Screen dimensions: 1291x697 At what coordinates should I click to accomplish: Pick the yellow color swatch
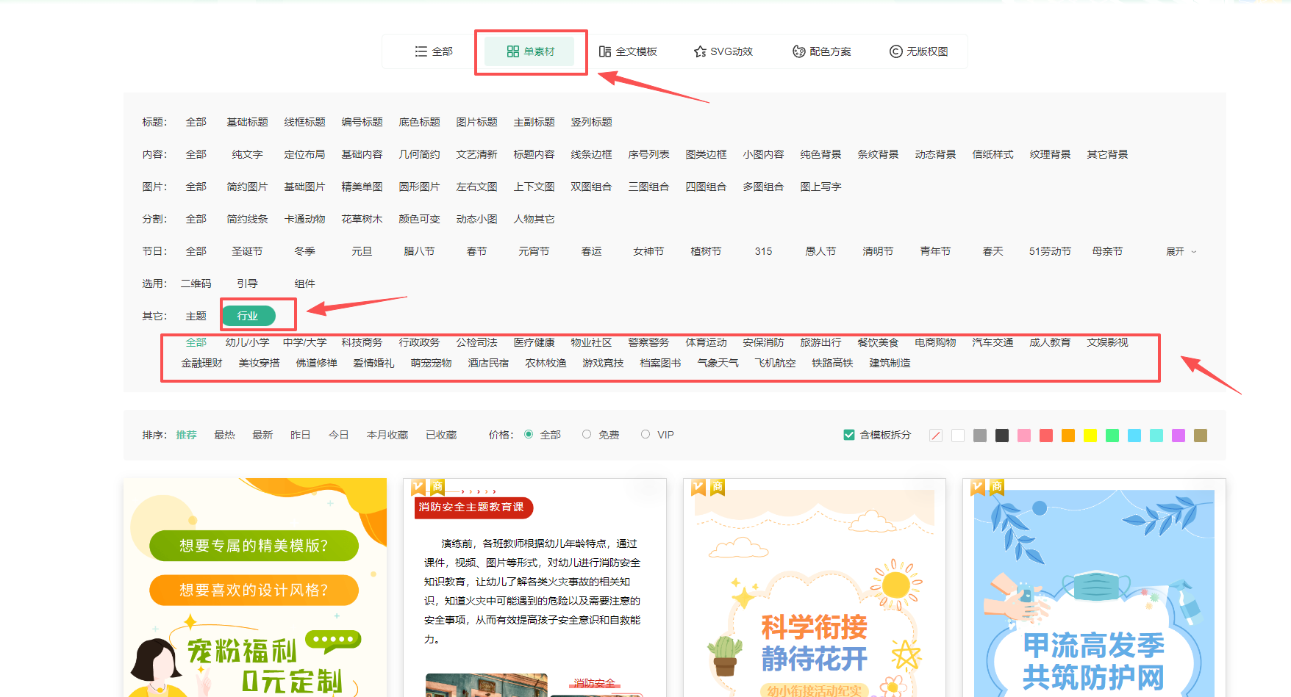click(x=1090, y=436)
